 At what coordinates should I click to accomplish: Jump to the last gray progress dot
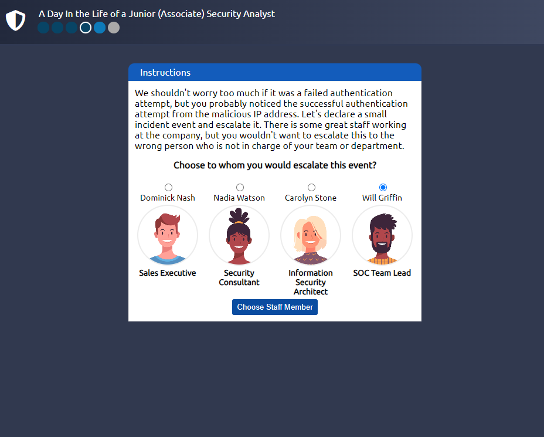pyautogui.click(x=114, y=28)
